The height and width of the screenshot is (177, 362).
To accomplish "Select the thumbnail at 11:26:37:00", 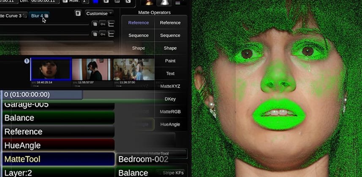I will tap(133, 70).
